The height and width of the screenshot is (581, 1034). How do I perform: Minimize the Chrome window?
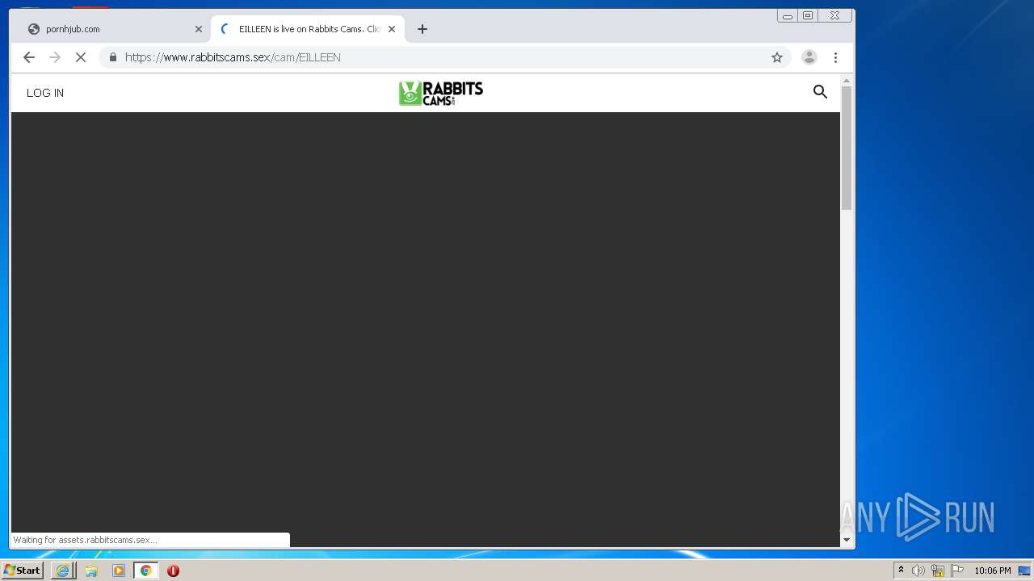pyautogui.click(x=788, y=15)
